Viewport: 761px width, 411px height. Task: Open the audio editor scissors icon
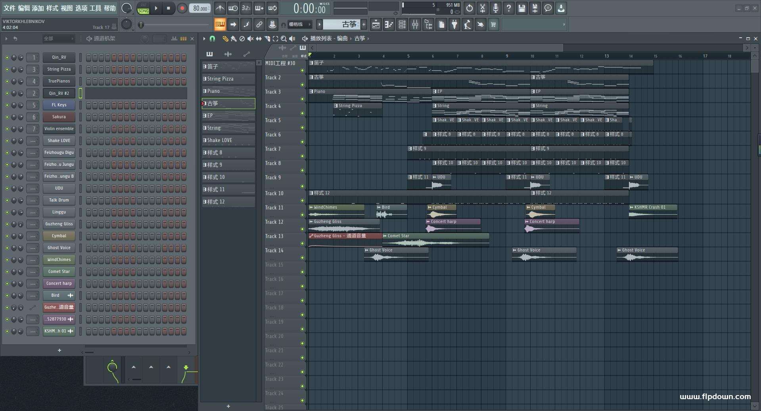tap(483, 8)
